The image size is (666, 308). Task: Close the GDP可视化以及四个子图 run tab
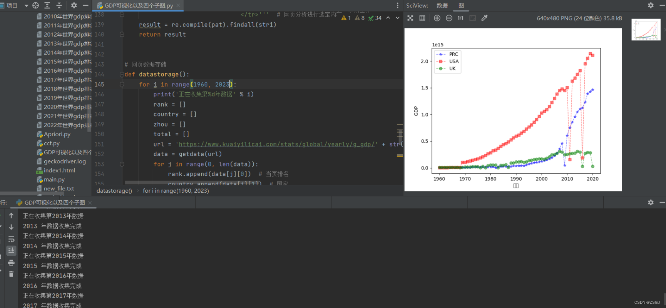(90, 202)
